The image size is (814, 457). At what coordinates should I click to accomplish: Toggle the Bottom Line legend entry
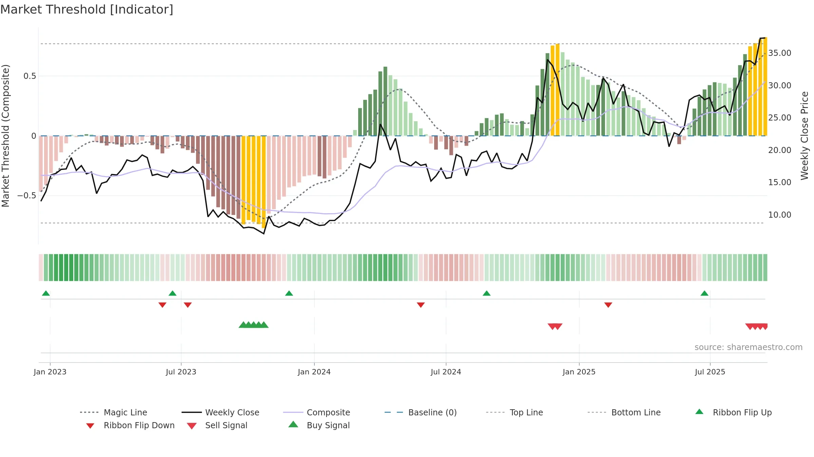pyautogui.click(x=624, y=412)
